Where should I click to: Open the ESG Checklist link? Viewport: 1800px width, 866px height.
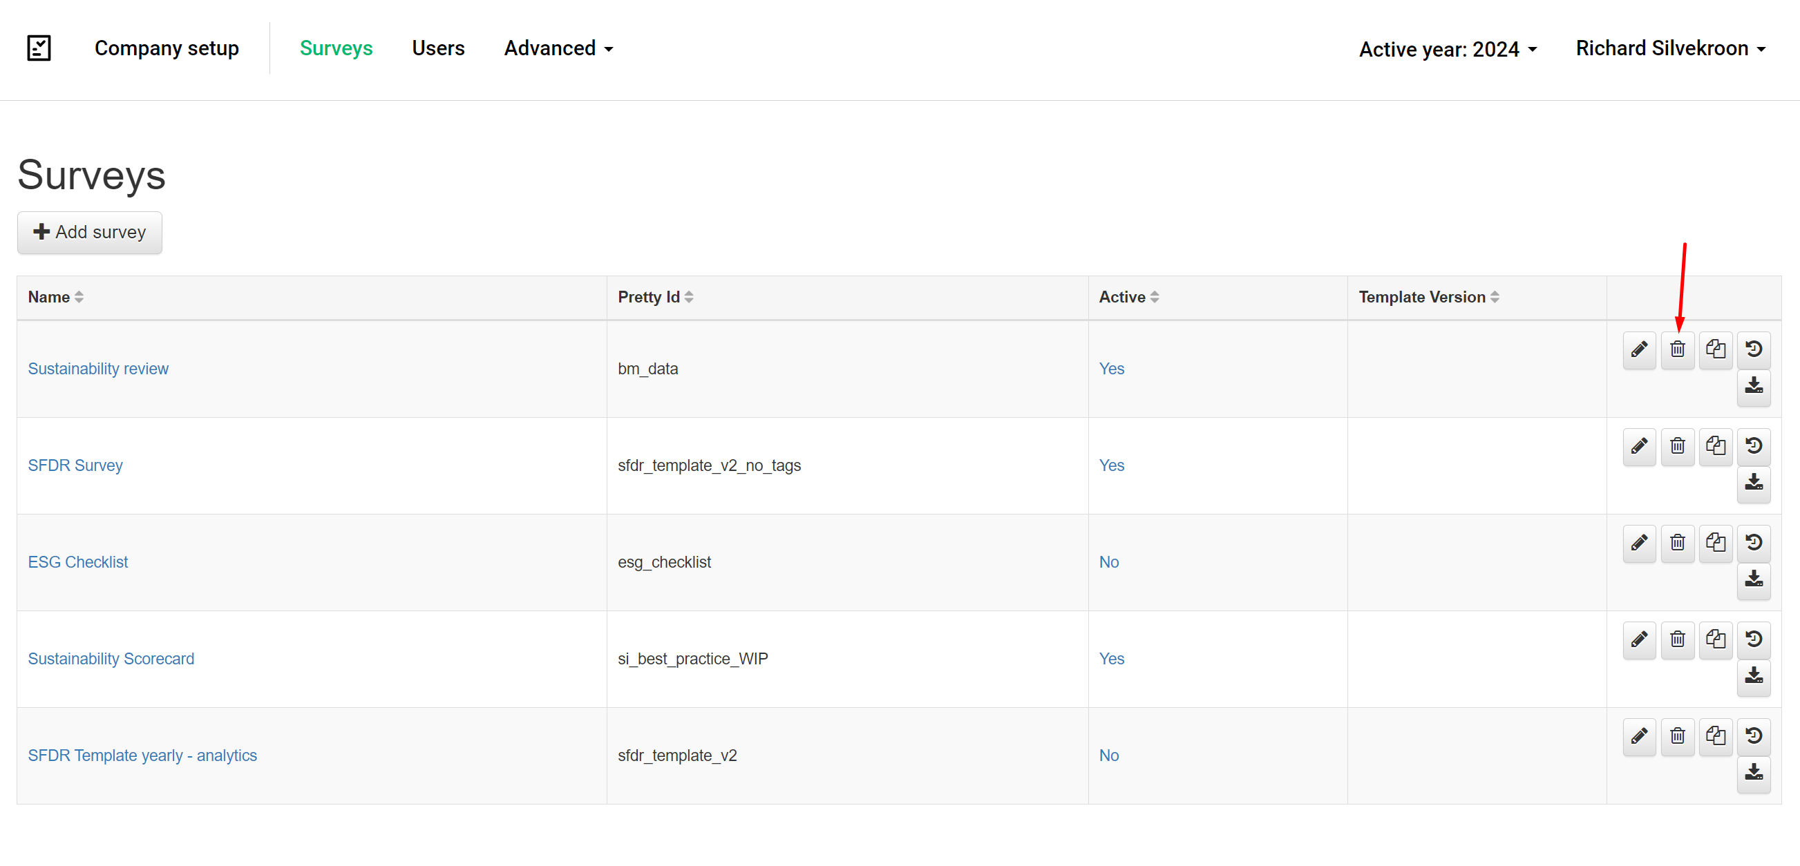pos(77,562)
